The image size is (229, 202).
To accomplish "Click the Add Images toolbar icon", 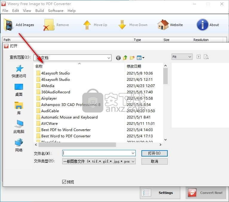I will pos(9,25).
